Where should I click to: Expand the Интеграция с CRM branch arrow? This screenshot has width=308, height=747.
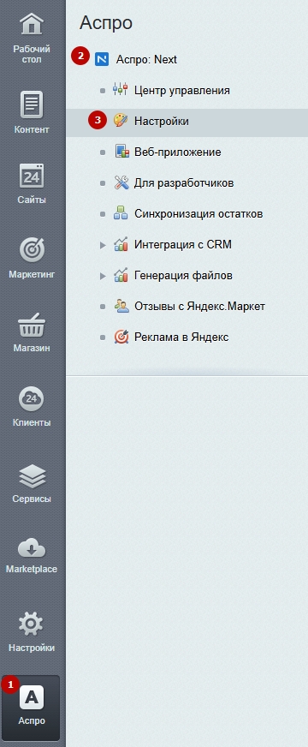(x=103, y=245)
